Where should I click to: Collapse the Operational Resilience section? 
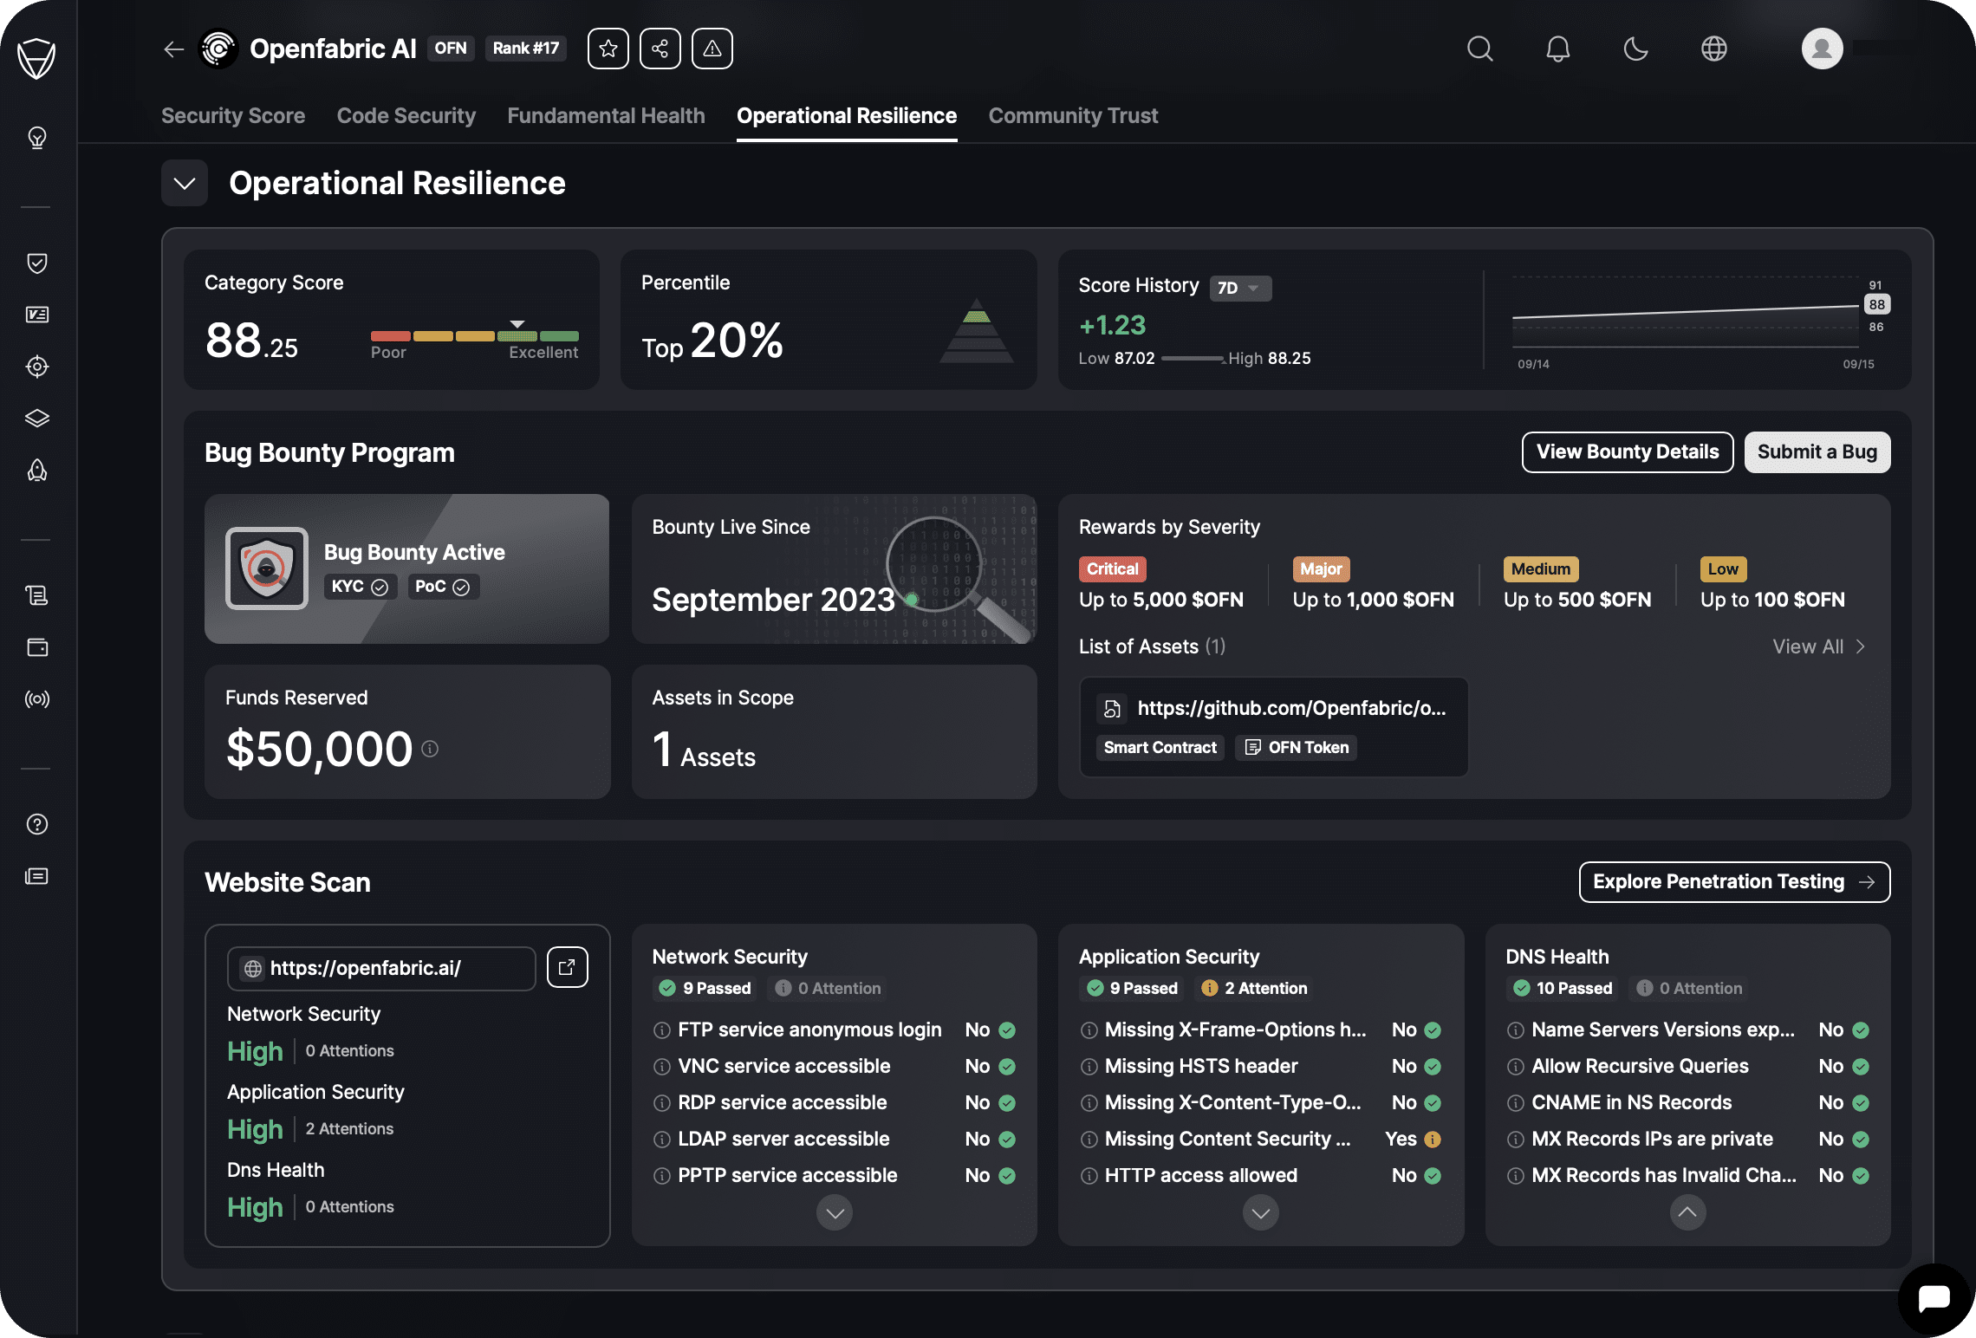tap(185, 184)
